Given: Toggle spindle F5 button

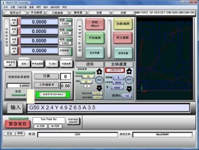Looking at the screenshot, I should pos(115,70).
